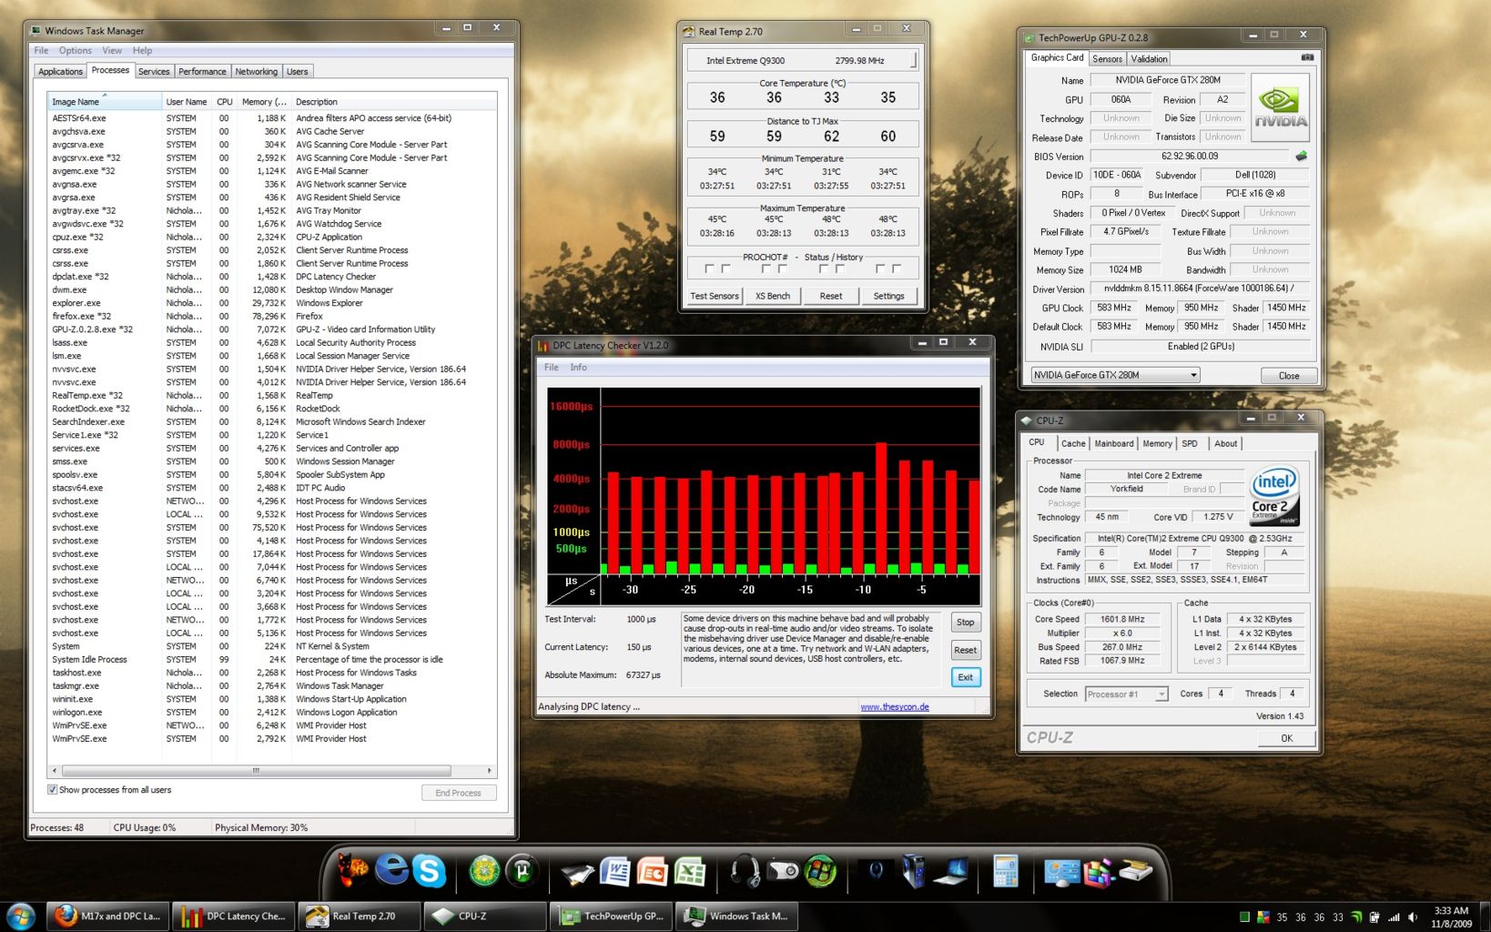Click the network signal tray icon
Viewport: 1491px width, 932px height.
pos(1394,917)
